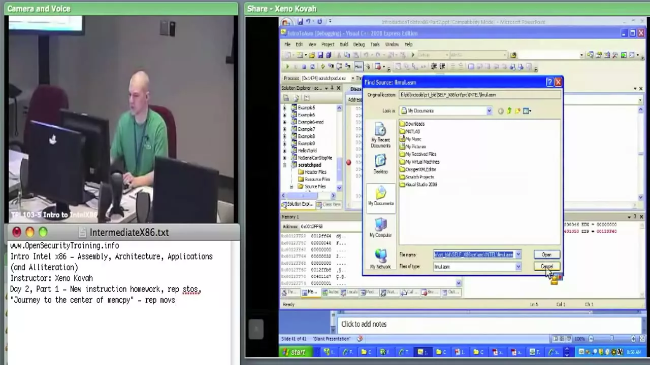Open the Build menu in Visual C++
This screenshot has width=650, height=365.
pos(344,45)
